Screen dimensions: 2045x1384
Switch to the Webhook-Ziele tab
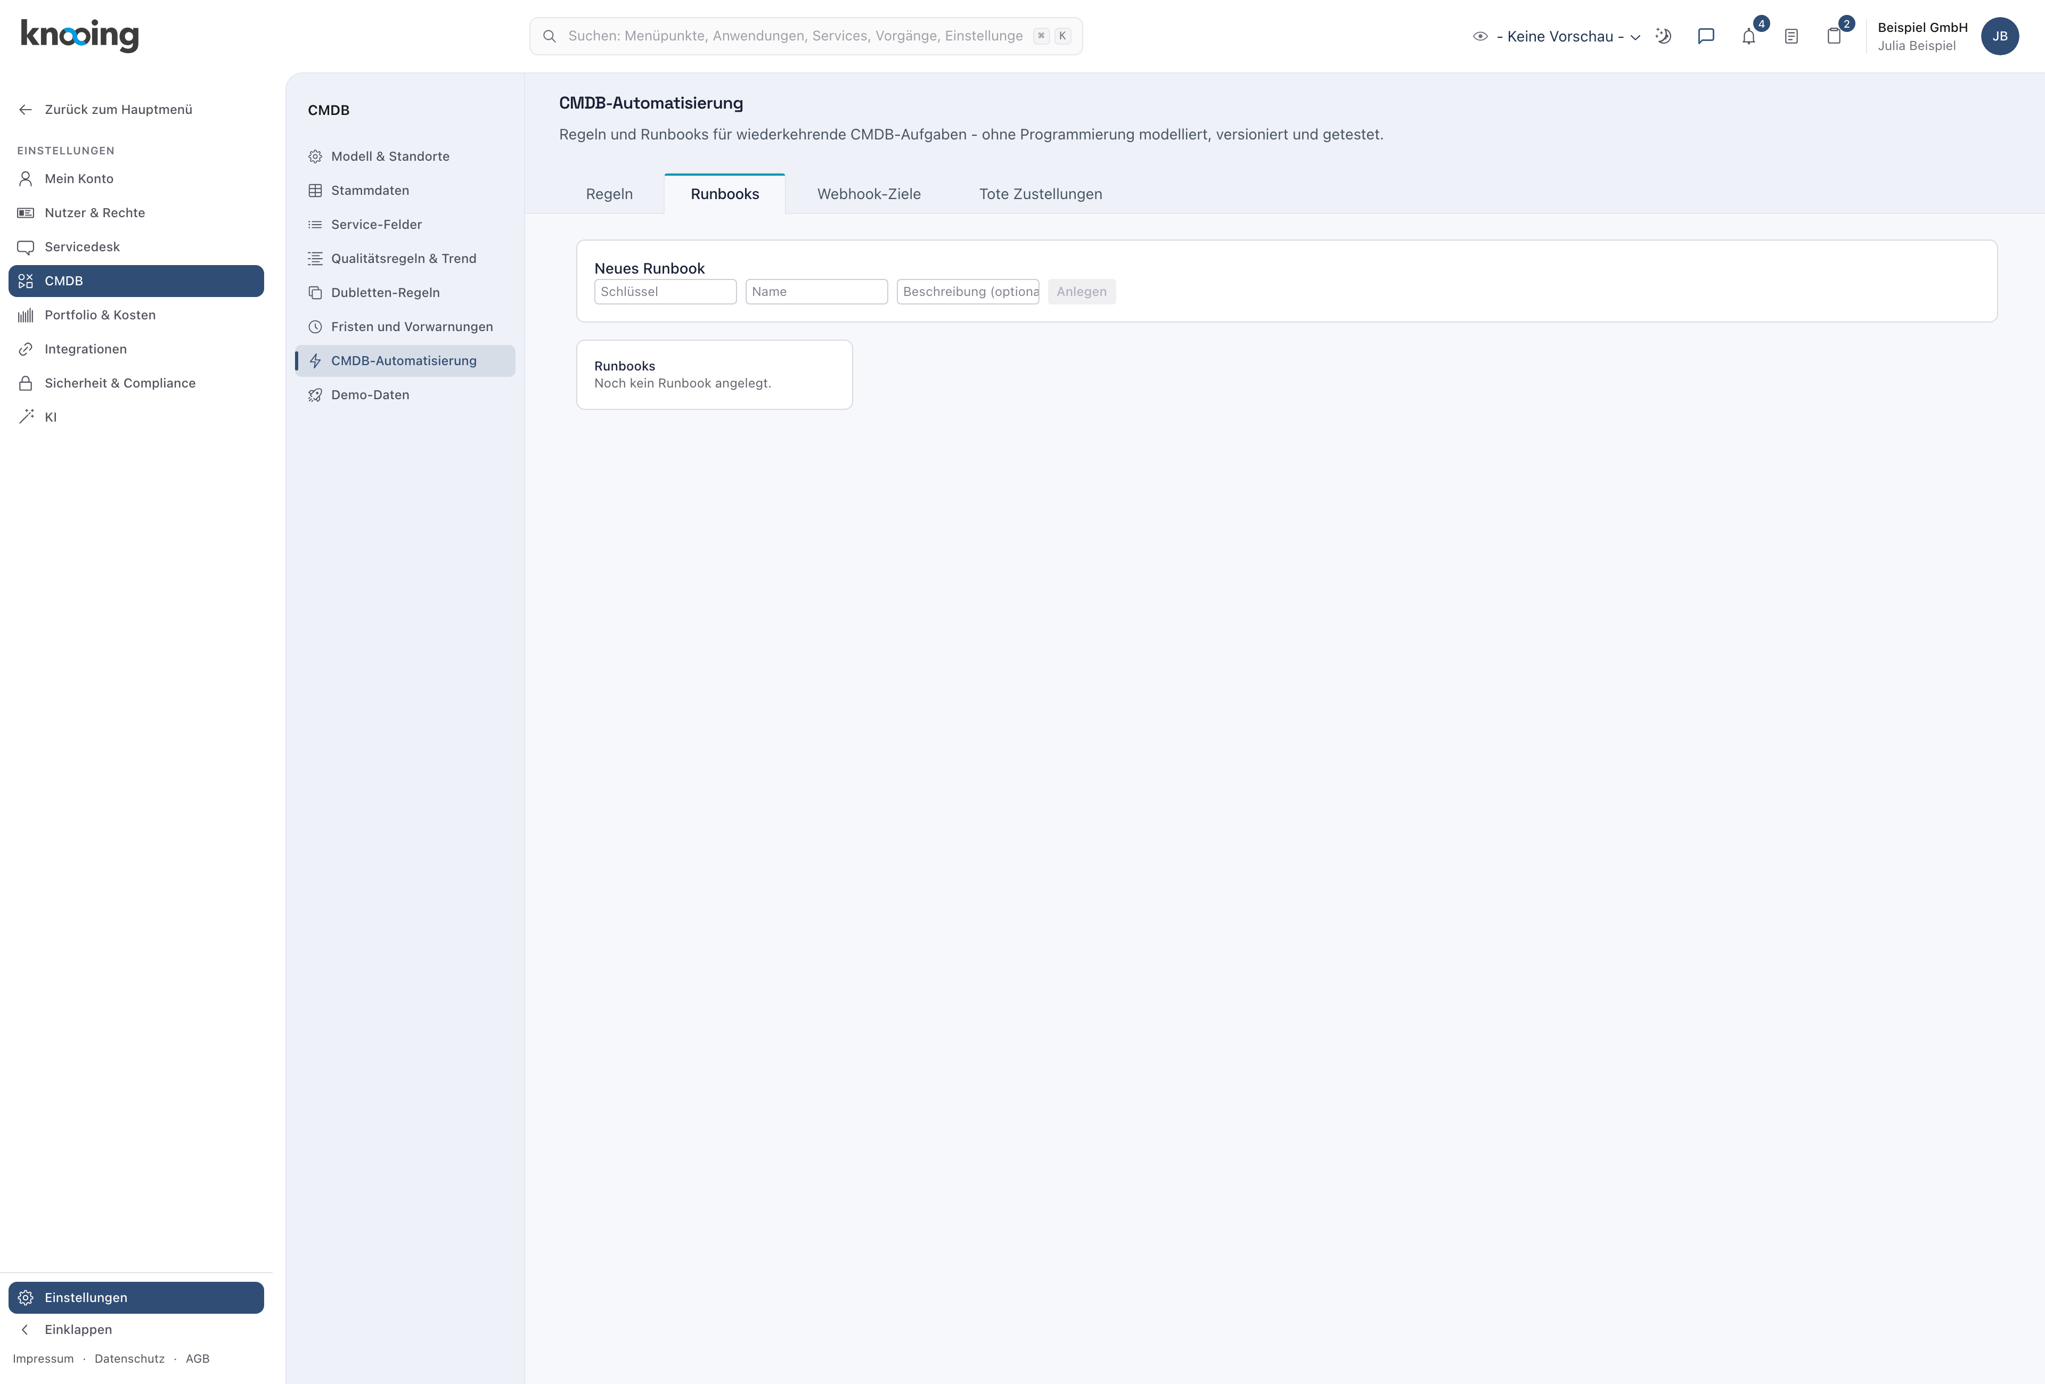869,193
